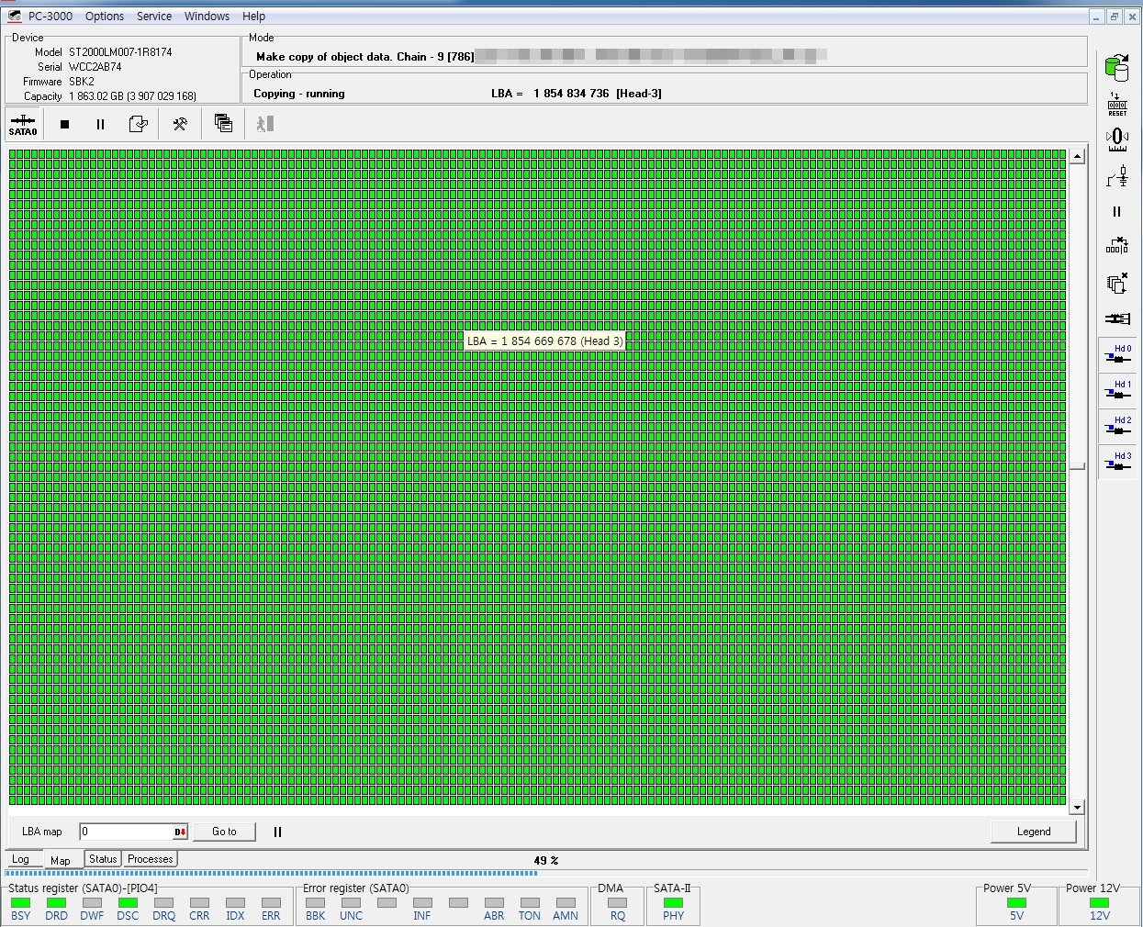The image size is (1143, 927).
Task: Click the SATA0 port selector icon
Action: point(23,124)
